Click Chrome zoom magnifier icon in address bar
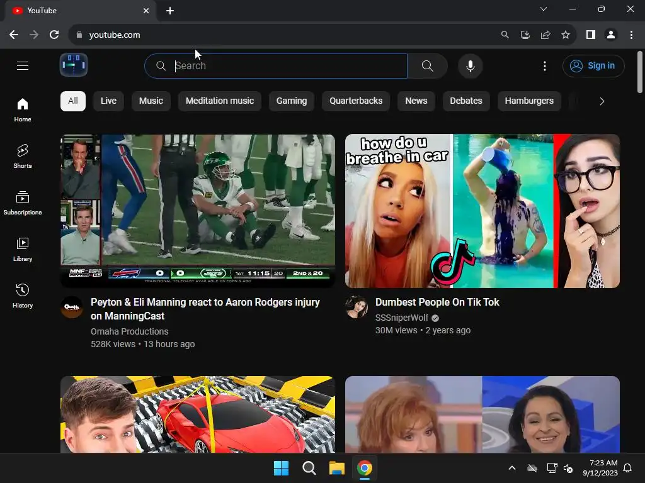645x483 pixels. 505,35
